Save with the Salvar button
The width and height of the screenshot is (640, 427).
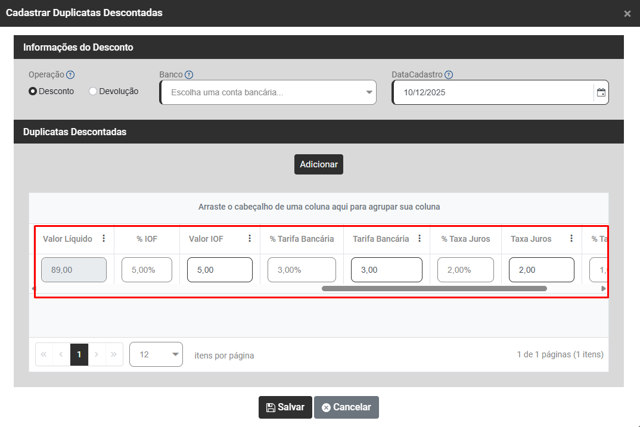tap(285, 407)
